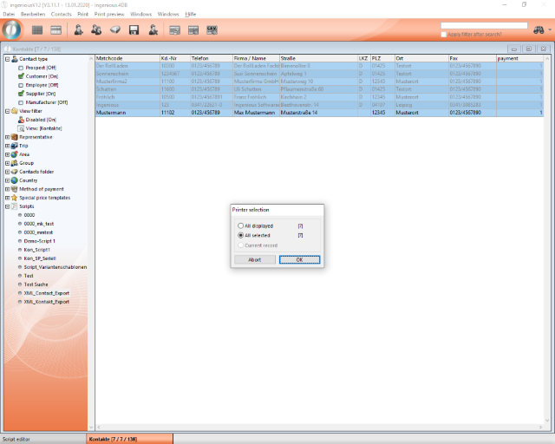Click the Contacts folder icon

click(x=15, y=172)
